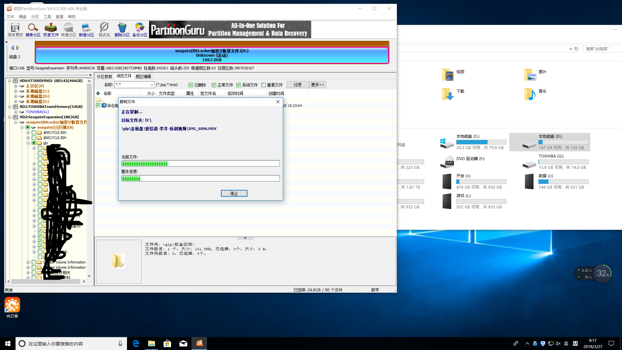Uncheck the 华北电 file row checkbox
This screenshot has height=350, width=622.
click(x=98, y=105)
